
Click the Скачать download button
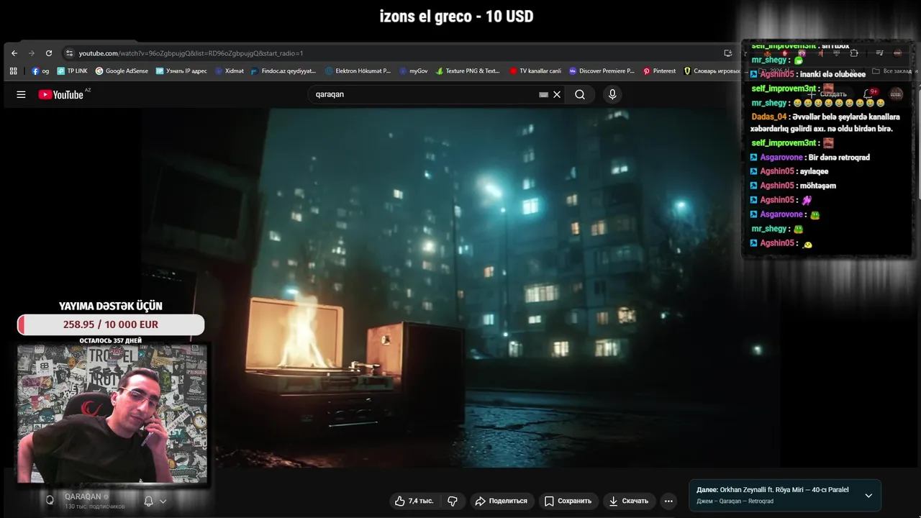629,501
